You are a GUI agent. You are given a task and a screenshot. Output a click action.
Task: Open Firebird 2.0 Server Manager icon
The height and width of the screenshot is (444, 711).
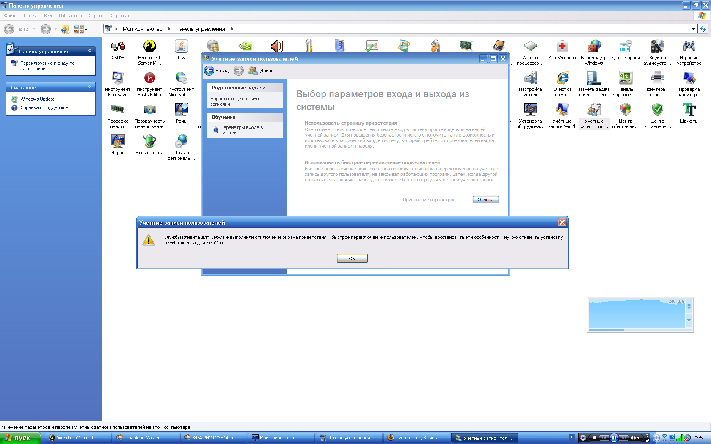click(x=149, y=47)
